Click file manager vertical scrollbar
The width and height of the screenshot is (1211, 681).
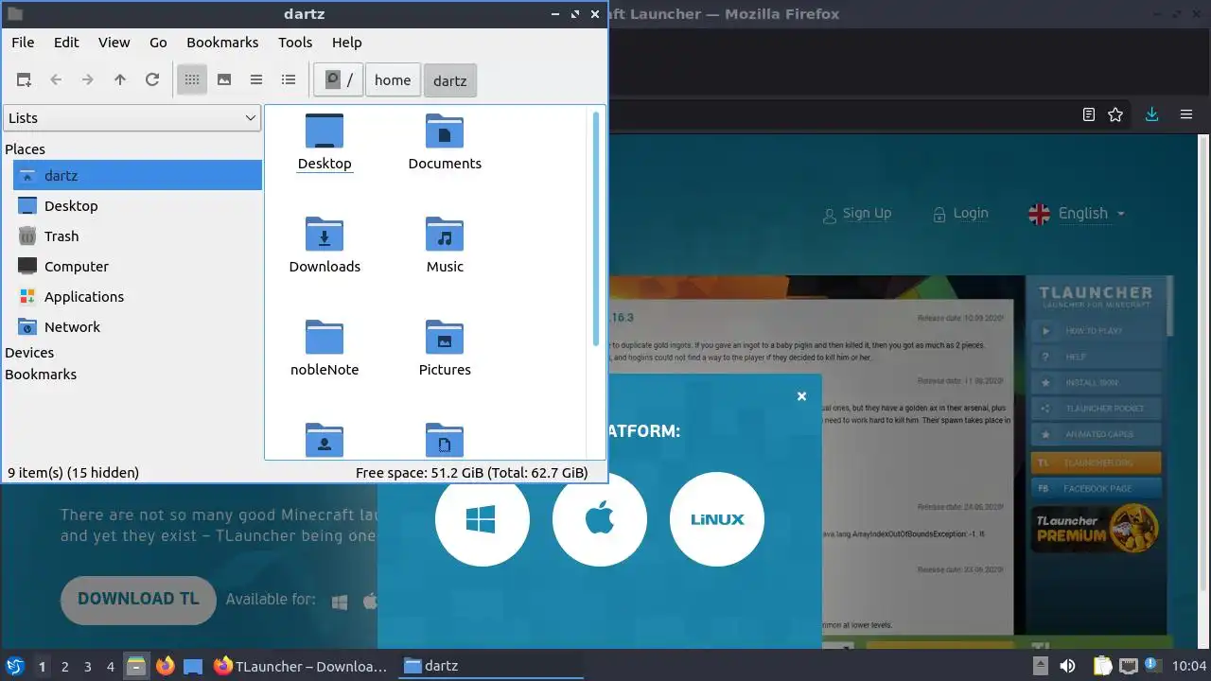[596, 229]
